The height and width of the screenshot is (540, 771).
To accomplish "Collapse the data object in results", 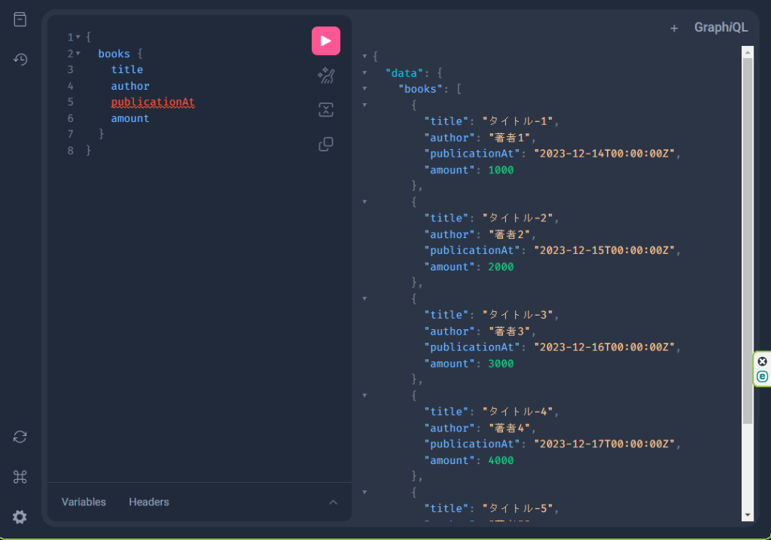I will click(x=365, y=72).
